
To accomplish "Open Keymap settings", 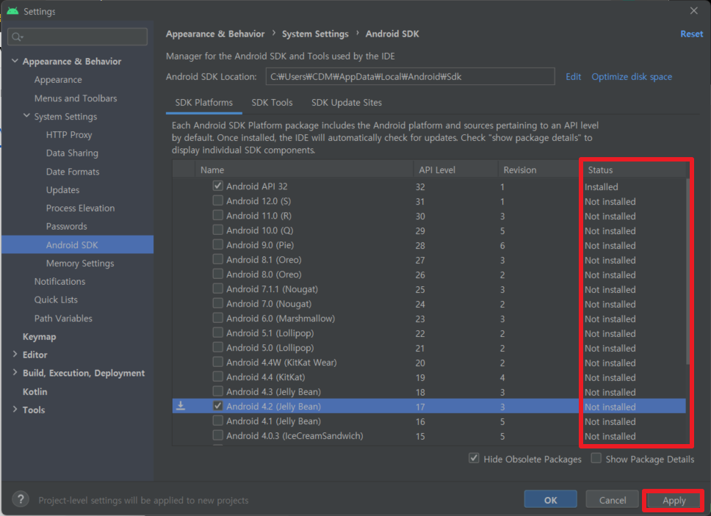I will click(40, 337).
